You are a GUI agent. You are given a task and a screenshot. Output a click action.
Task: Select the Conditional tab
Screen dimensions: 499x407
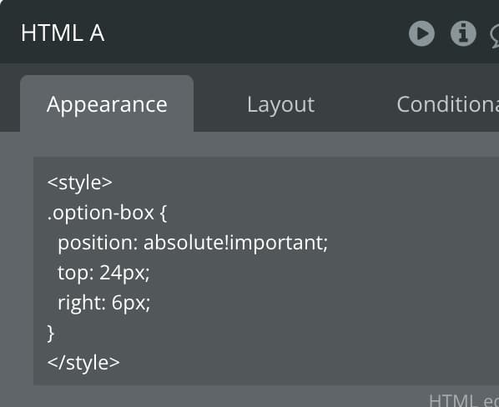pyautogui.click(x=447, y=104)
